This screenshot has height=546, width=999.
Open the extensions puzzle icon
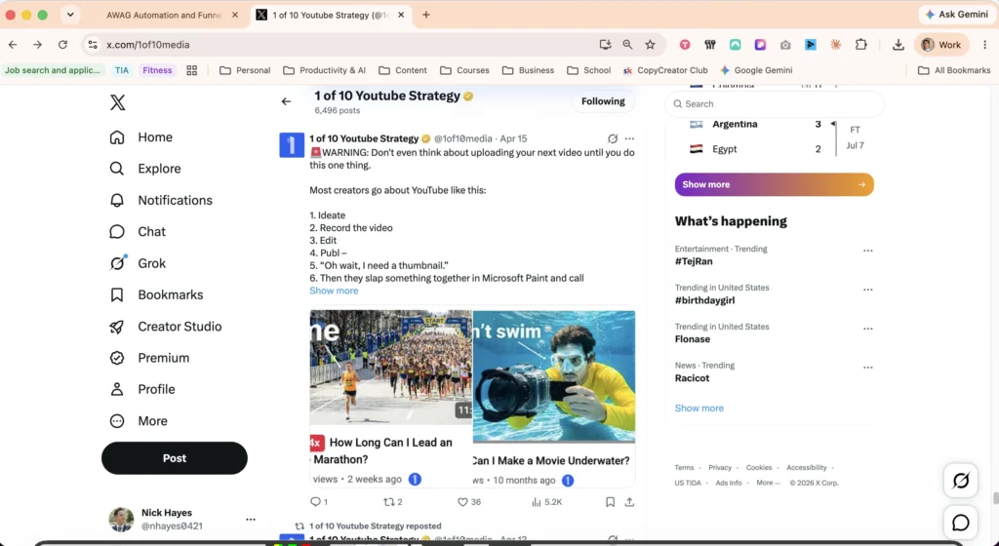(860, 45)
